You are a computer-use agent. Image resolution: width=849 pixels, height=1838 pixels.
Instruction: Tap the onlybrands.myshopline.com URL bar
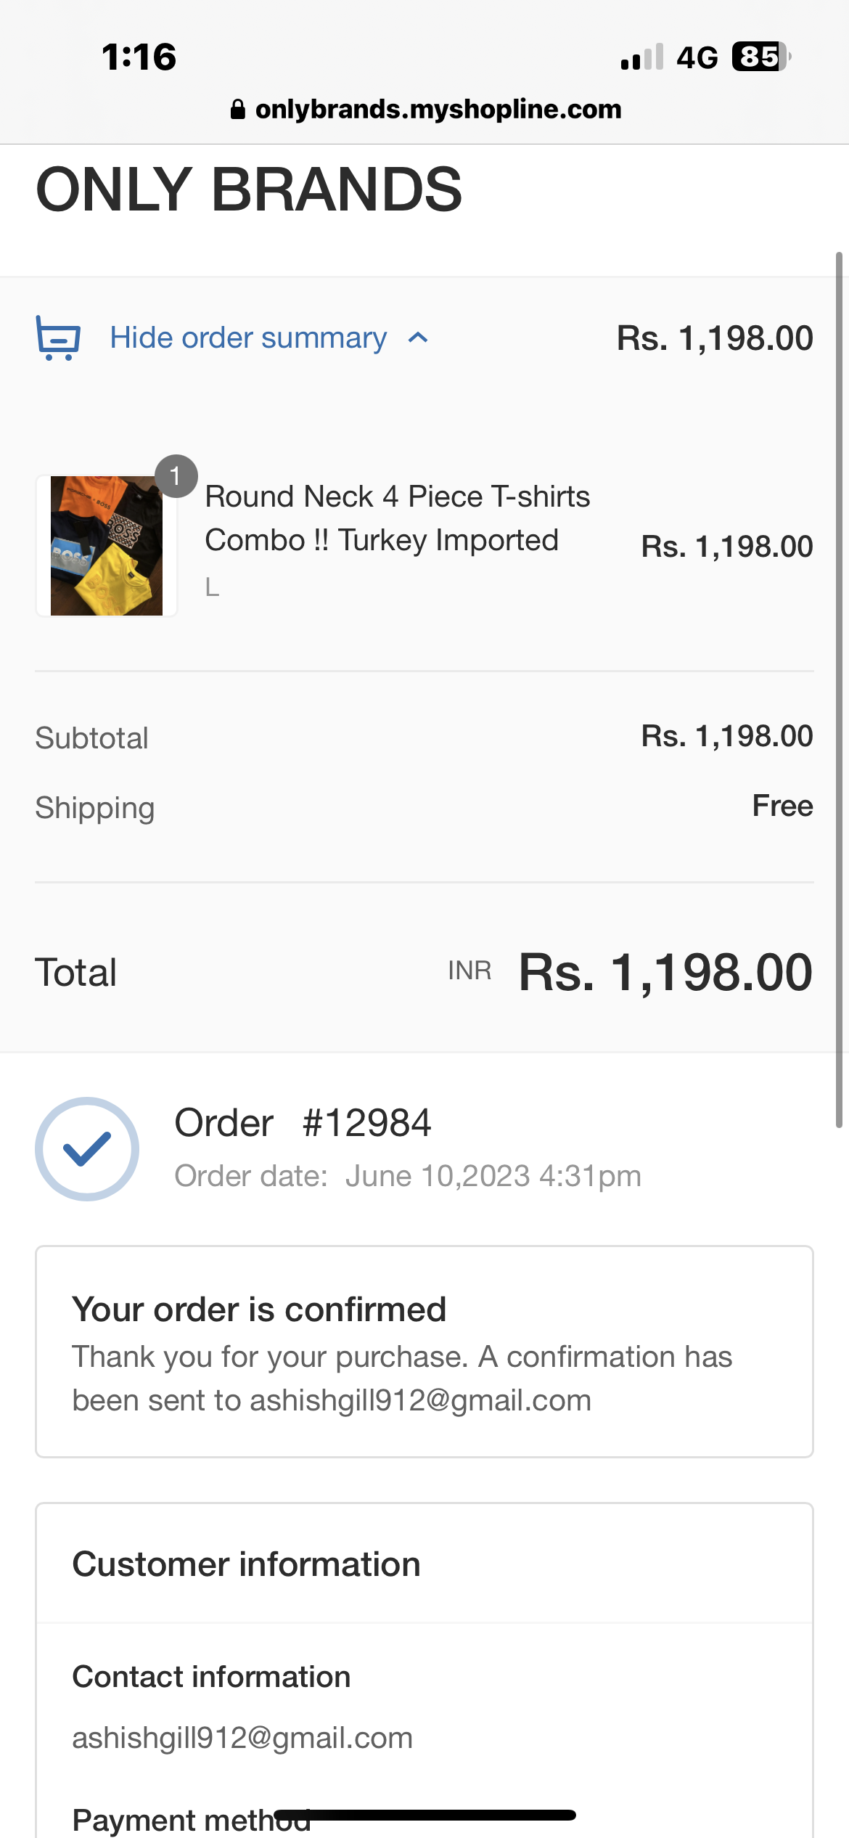[438, 110]
